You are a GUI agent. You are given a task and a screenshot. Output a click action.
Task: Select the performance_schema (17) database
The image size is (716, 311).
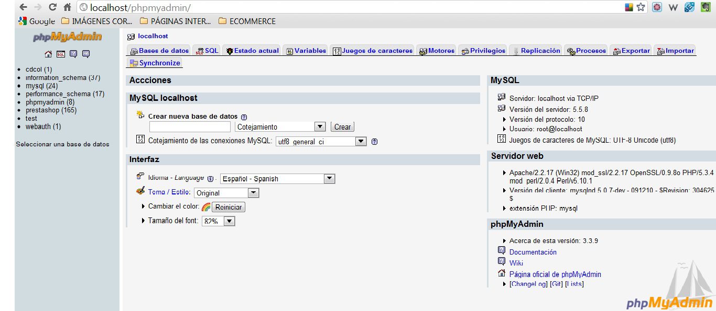click(65, 94)
